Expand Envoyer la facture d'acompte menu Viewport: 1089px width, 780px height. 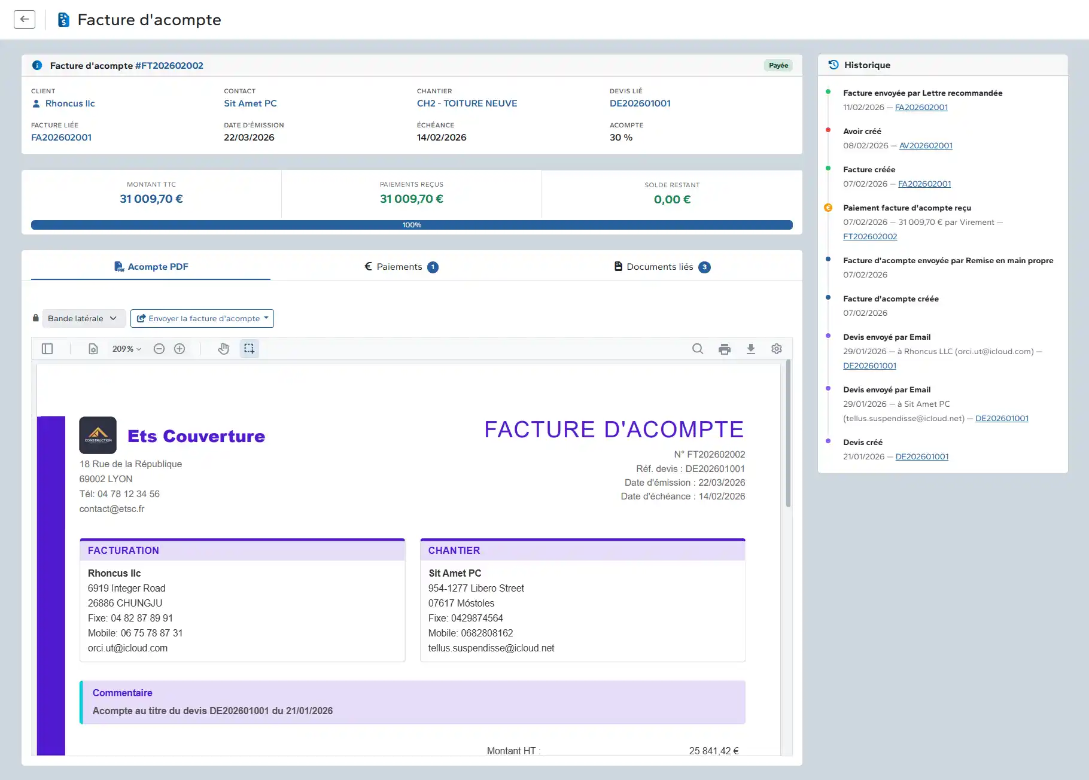pyautogui.click(x=202, y=318)
